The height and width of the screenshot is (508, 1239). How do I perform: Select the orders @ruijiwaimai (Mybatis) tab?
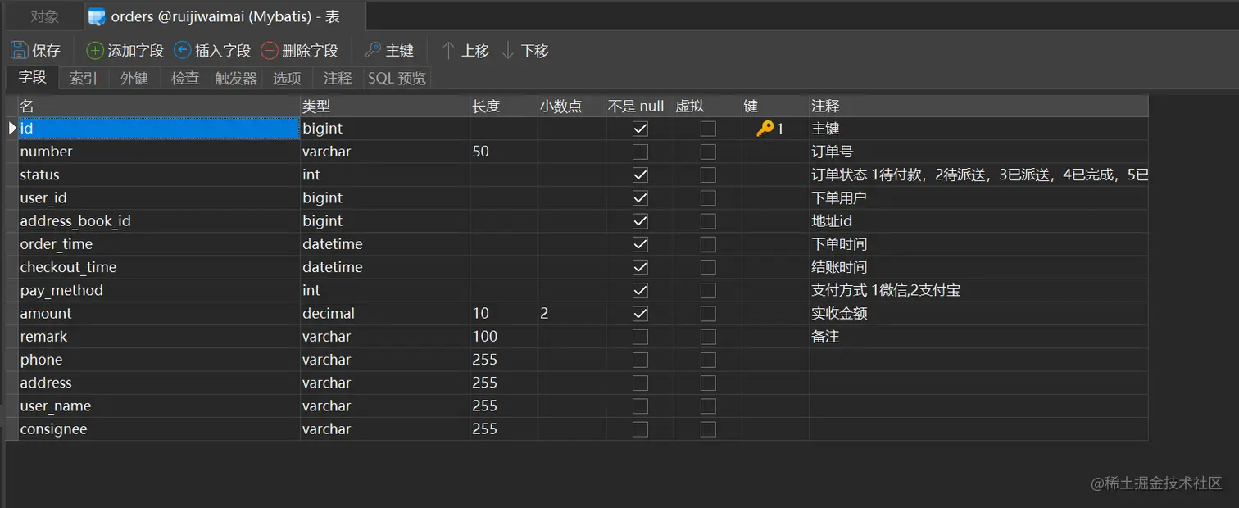pos(225,16)
